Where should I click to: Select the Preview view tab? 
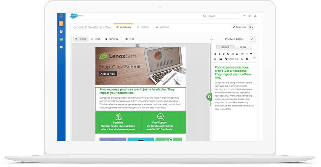[x=112, y=39]
